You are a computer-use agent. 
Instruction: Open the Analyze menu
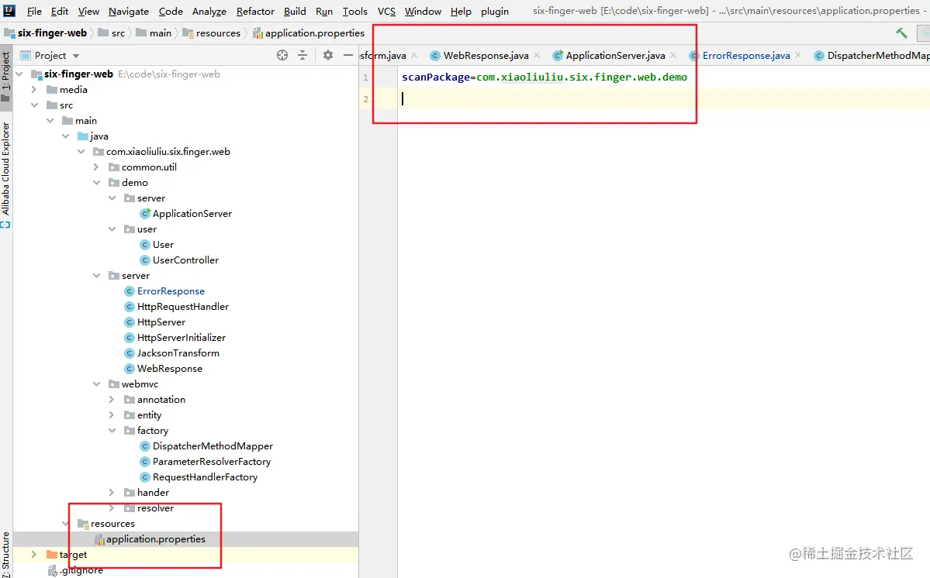[209, 12]
